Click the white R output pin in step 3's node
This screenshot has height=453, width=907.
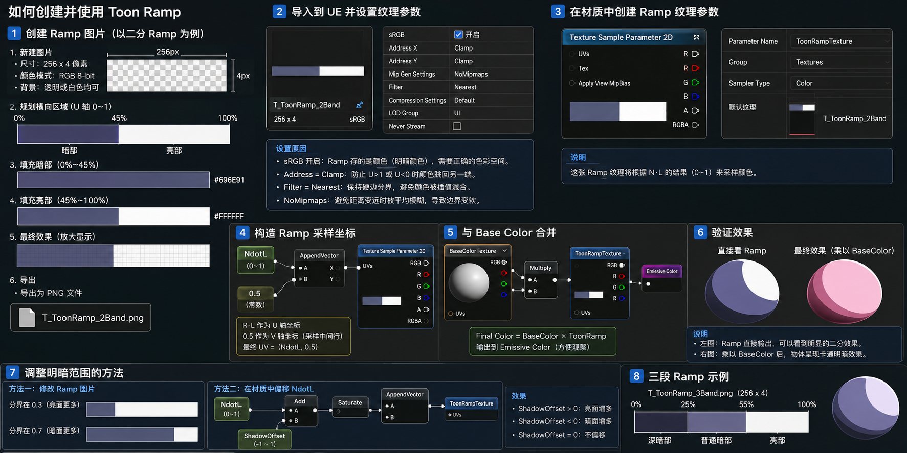pyautogui.click(x=695, y=54)
